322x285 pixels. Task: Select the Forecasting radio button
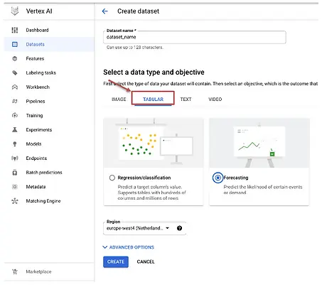click(218, 178)
